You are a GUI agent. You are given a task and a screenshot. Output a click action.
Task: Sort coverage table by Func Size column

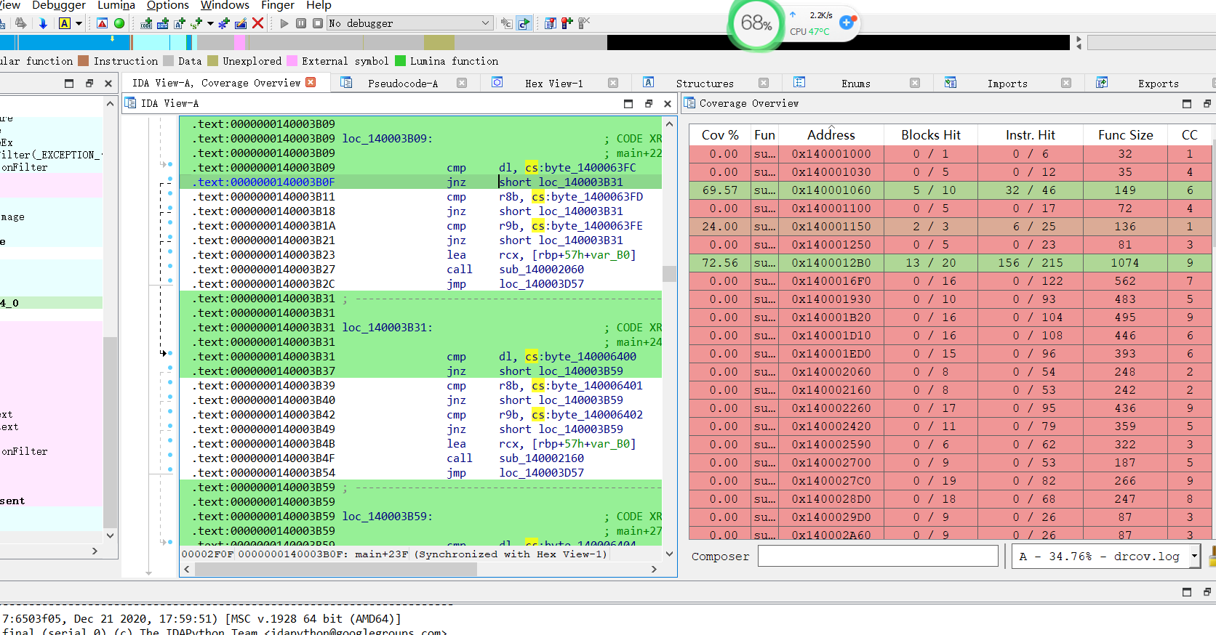(x=1125, y=135)
